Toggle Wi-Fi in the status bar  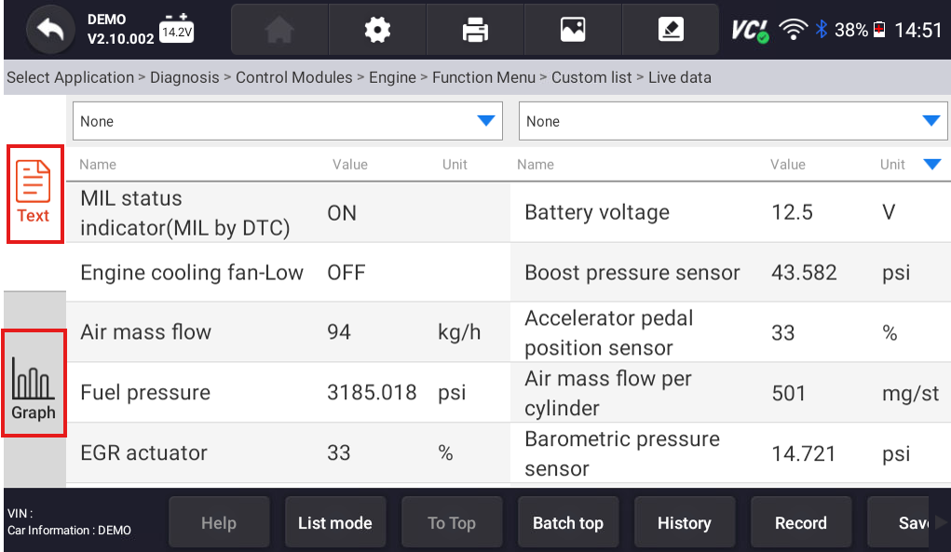[x=793, y=27]
